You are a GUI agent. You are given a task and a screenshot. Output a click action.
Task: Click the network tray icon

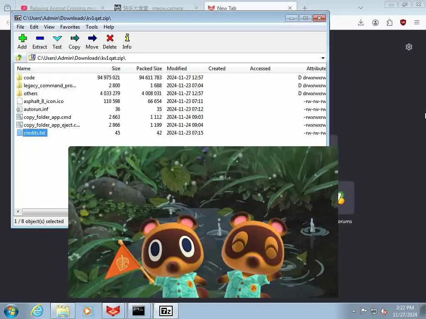tap(374, 312)
